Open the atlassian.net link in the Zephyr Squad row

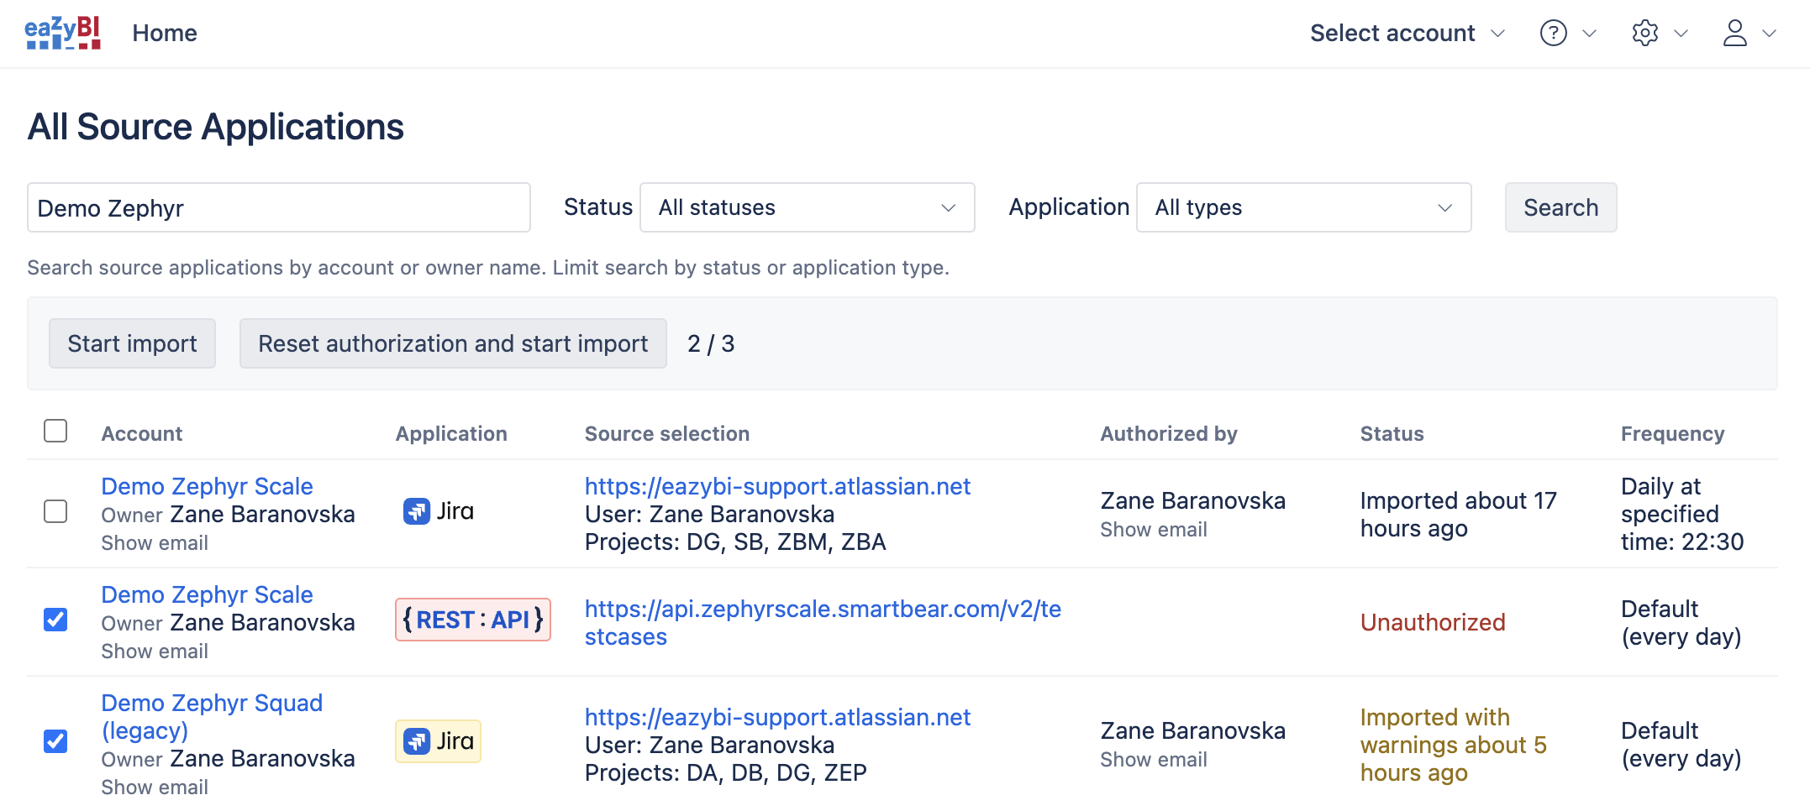(x=777, y=717)
